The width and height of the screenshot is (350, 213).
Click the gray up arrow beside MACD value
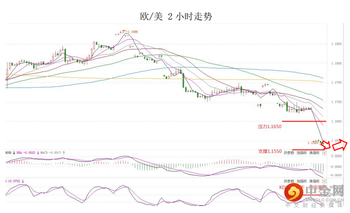(x=64, y=153)
